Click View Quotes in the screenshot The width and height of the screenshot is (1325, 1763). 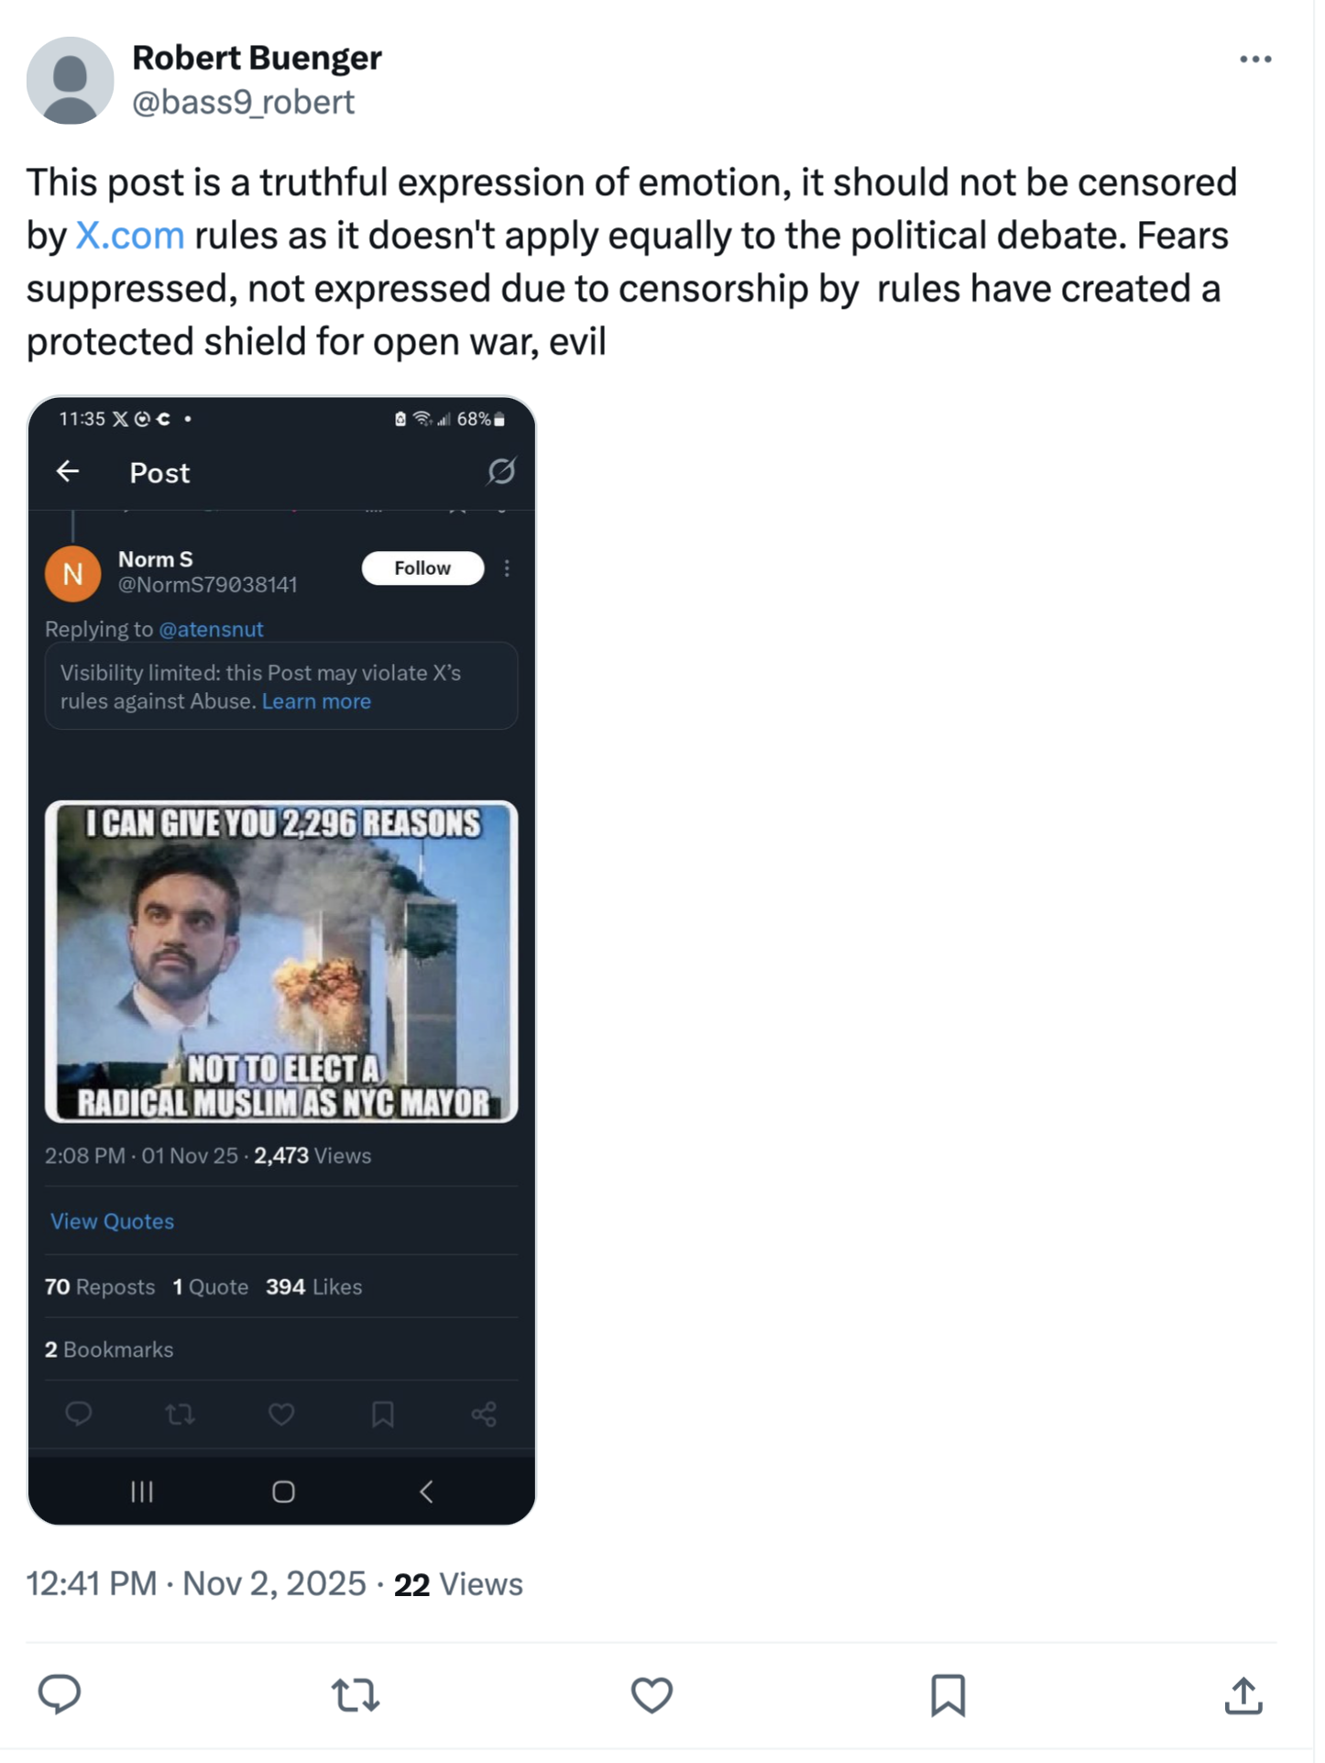pos(112,1221)
